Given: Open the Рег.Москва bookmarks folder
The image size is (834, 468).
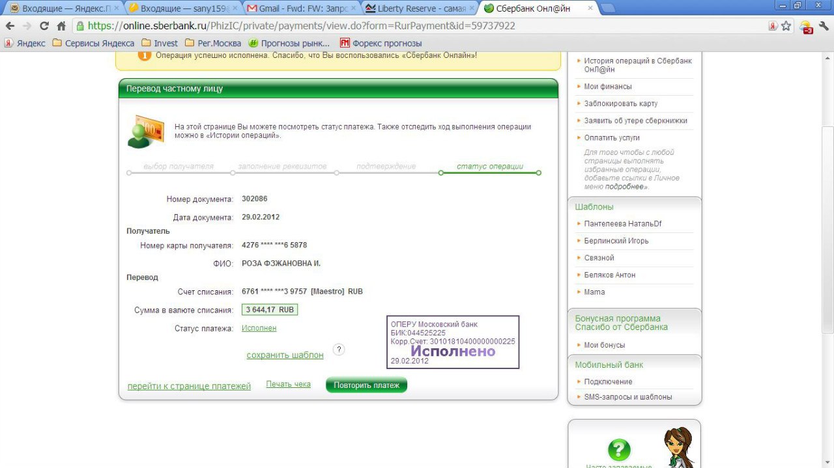Looking at the screenshot, I should point(213,43).
